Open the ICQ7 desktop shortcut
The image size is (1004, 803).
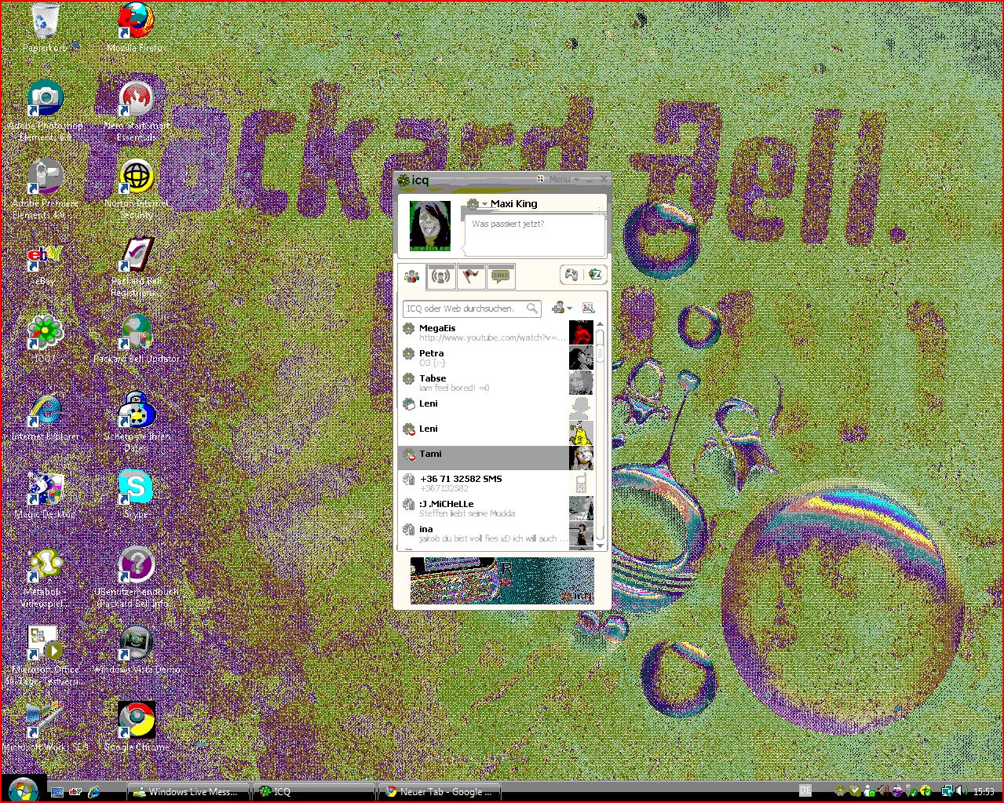(45, 338)
